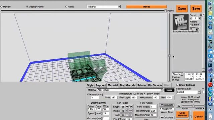The width and height of the screenshot is (214, 120).
Task: Open Skype from the dock
Action: point(210,56)
